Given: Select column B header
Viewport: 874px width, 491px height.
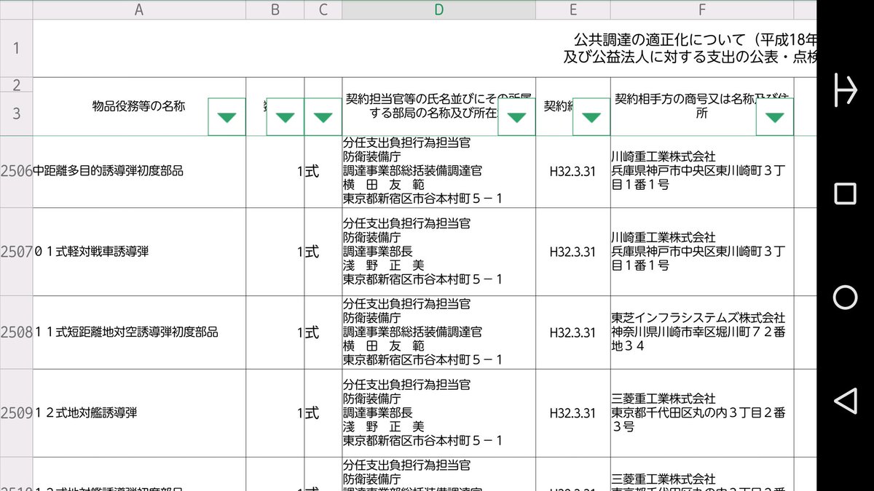Looking at the screenshot, I should point(275,9).
